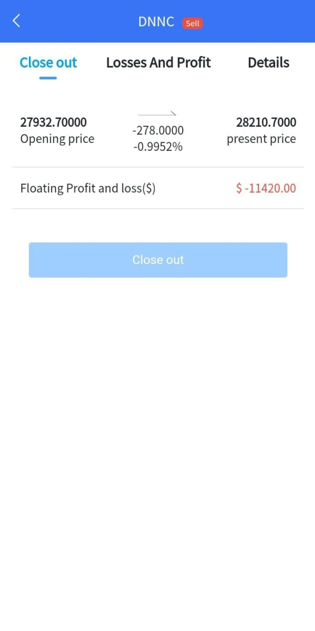Click the opening price value 27932.70000
The height and width of the screenshot is (631, 315).
tap(54, 122)
